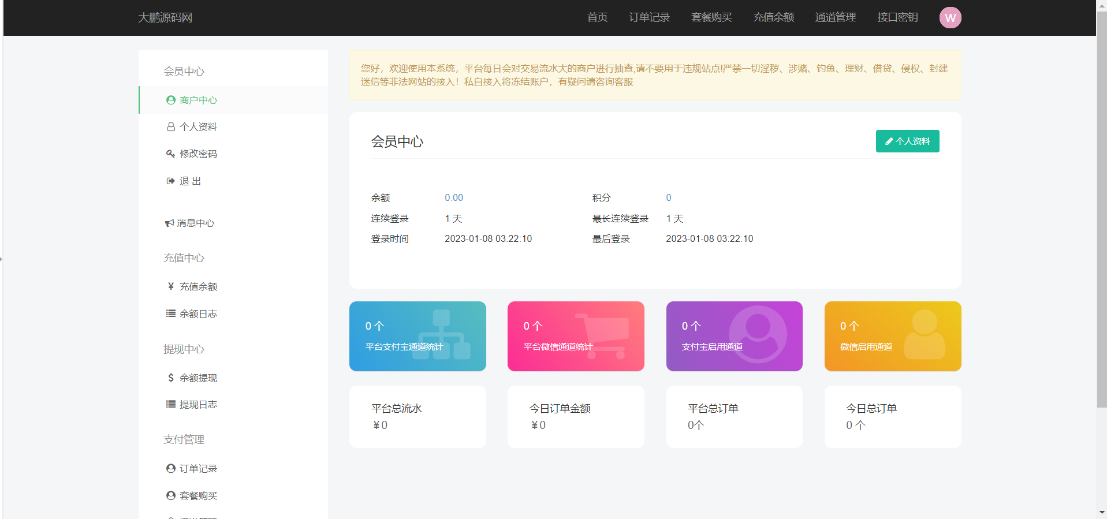Viewport: 1107px width, 519px height.
Task: Click the 大鹏源码网 site logo link
Action: tap(165, 18)
